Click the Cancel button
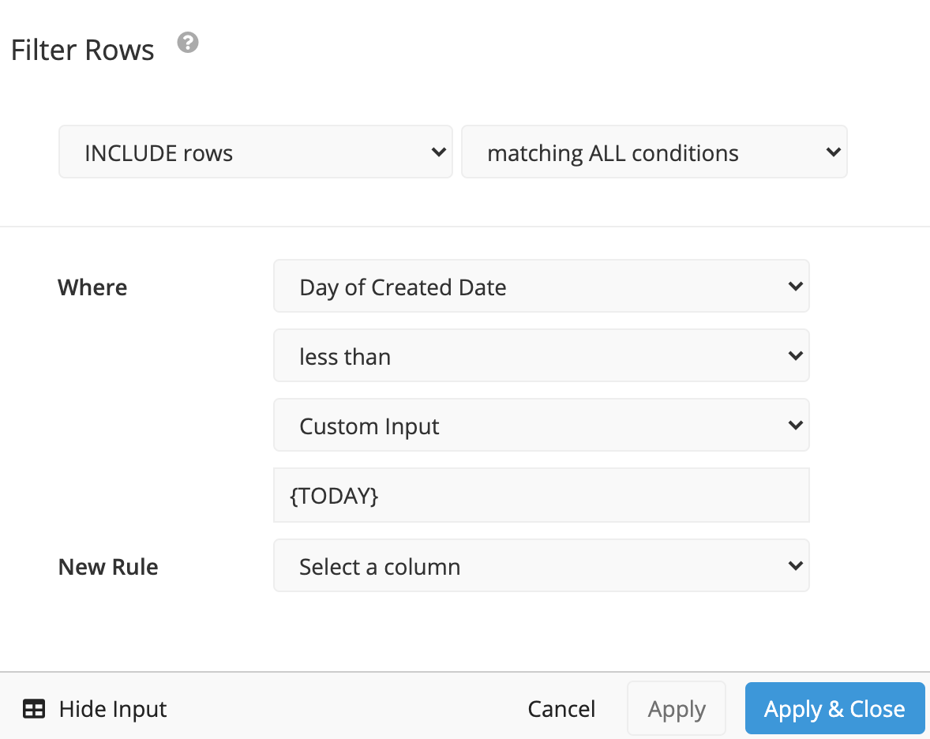The height and width of the screenshot is (739, 930). (561, 709)
